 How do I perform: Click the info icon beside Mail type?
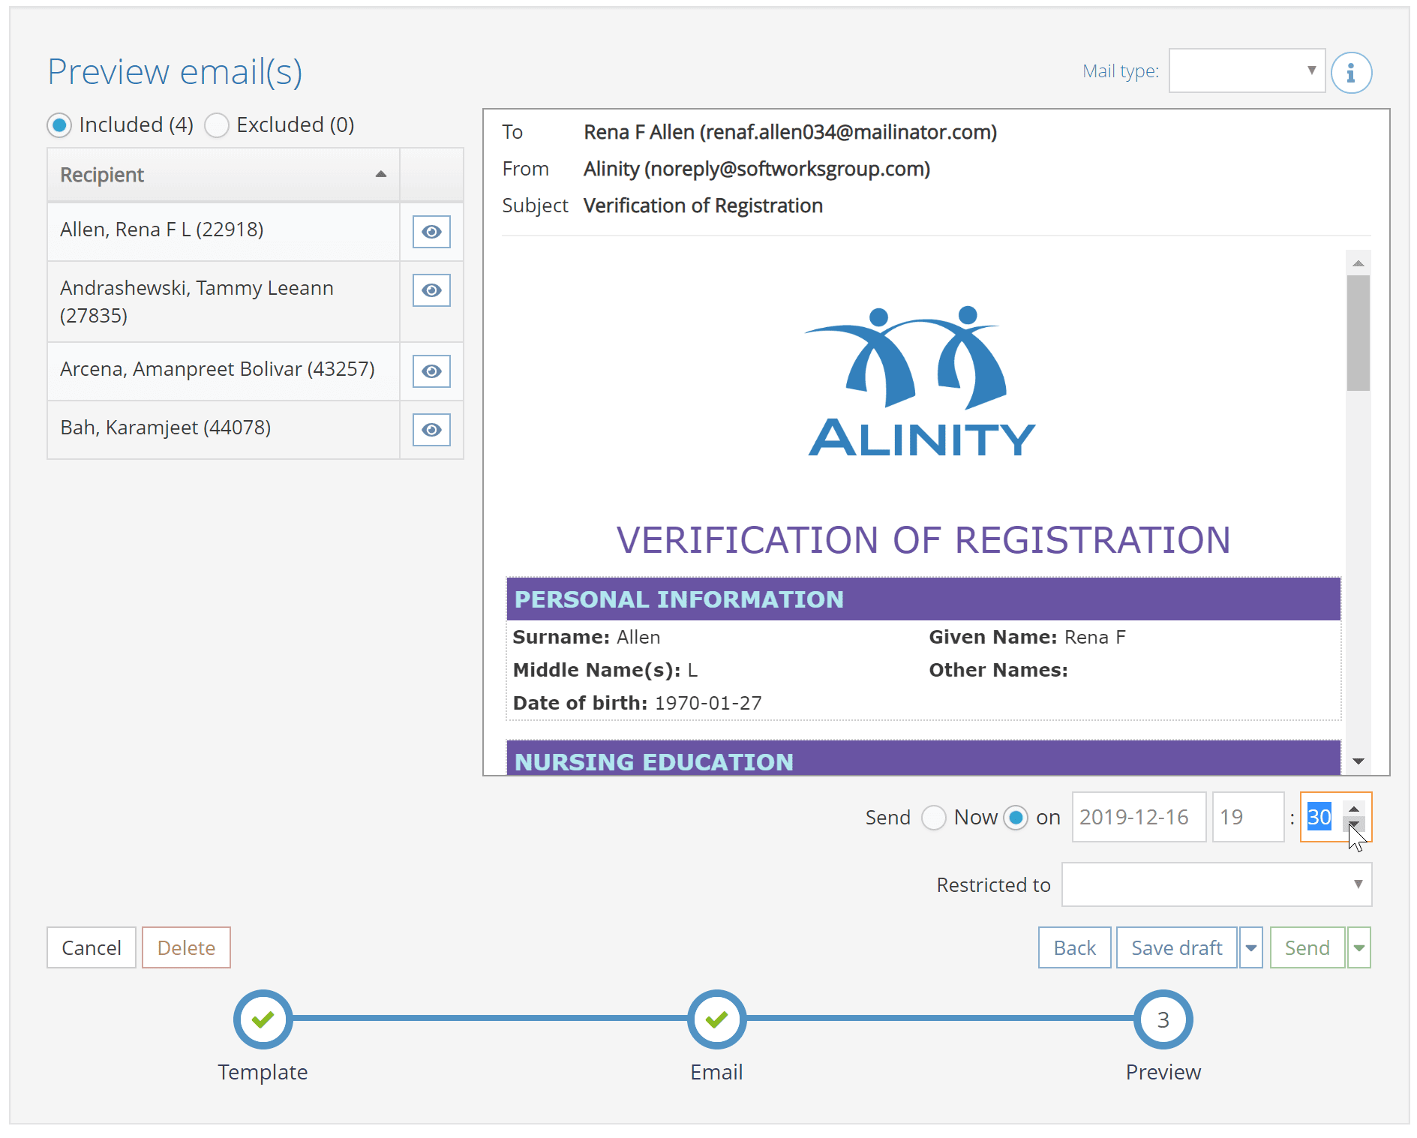coord(1351,73)
